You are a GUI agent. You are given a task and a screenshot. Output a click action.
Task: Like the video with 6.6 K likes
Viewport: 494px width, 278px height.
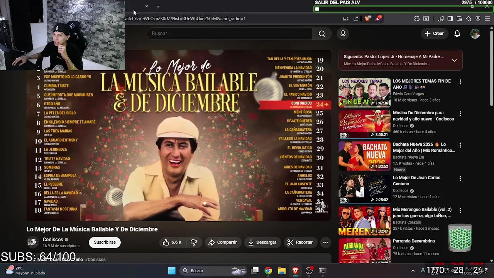[172, 242]
